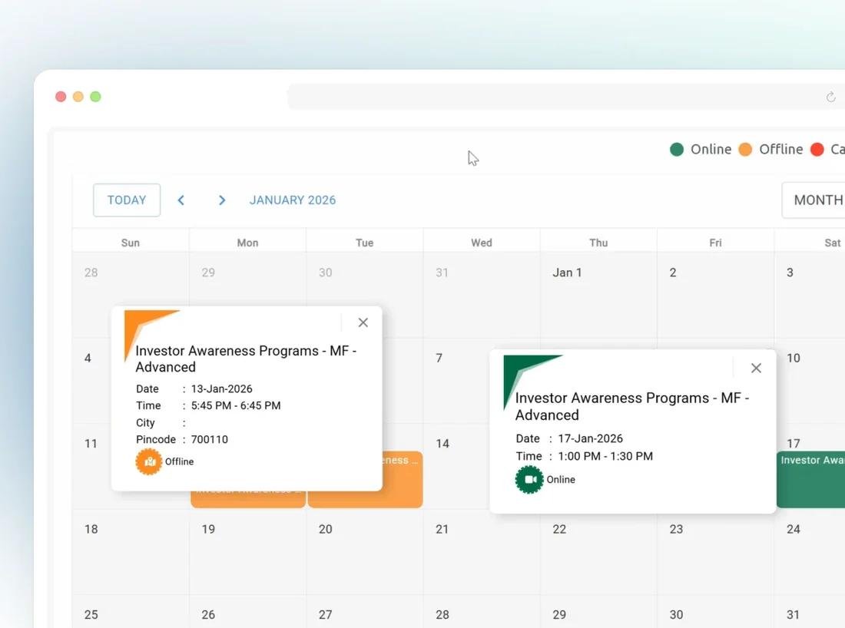Screen dimensions: 845x628
Task: Open orange event on Monday 12
Action: (x=248, y=499)
